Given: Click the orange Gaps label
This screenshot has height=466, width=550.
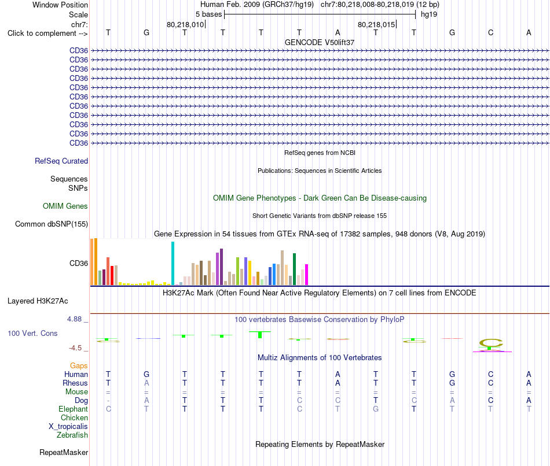Looking at the screenshot, I should coord(79,366).
